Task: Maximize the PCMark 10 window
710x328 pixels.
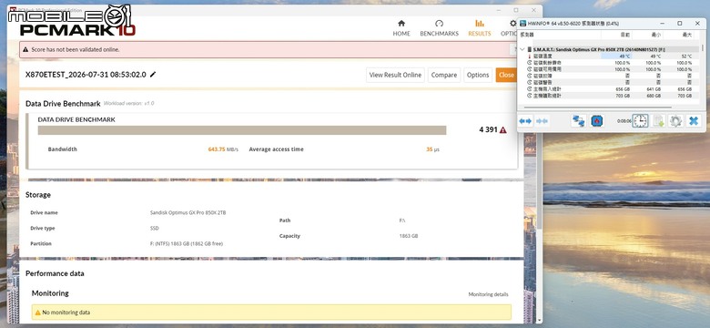Action: pos(516,10)
